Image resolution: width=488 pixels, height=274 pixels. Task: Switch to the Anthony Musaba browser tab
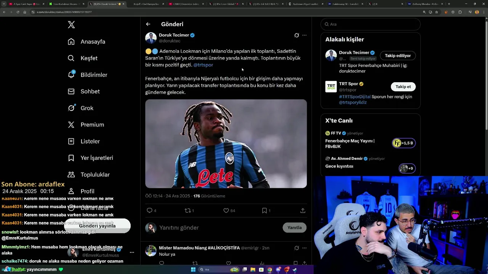[424, 4]
